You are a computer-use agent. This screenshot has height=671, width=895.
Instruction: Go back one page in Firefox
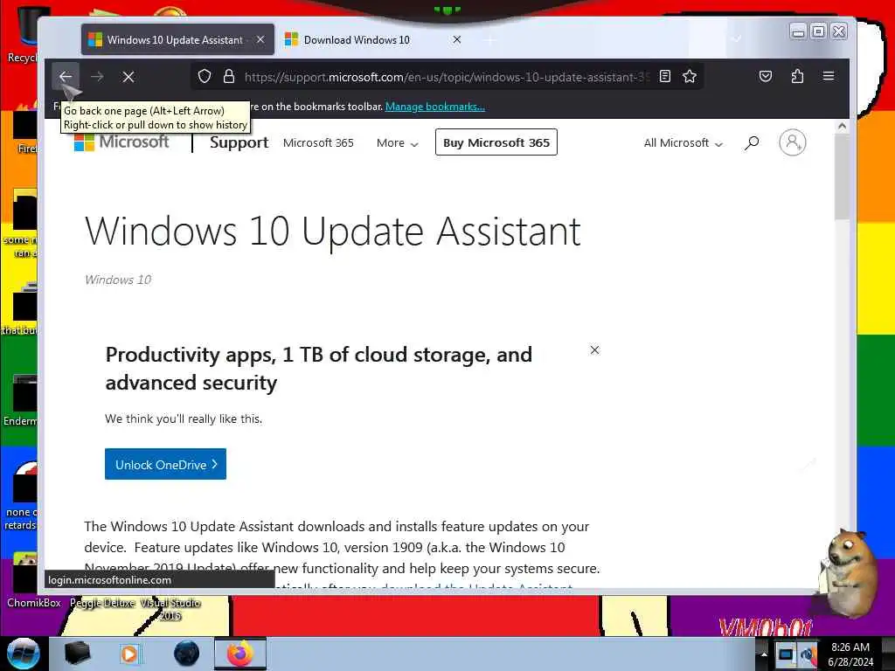tap(65, 77)
